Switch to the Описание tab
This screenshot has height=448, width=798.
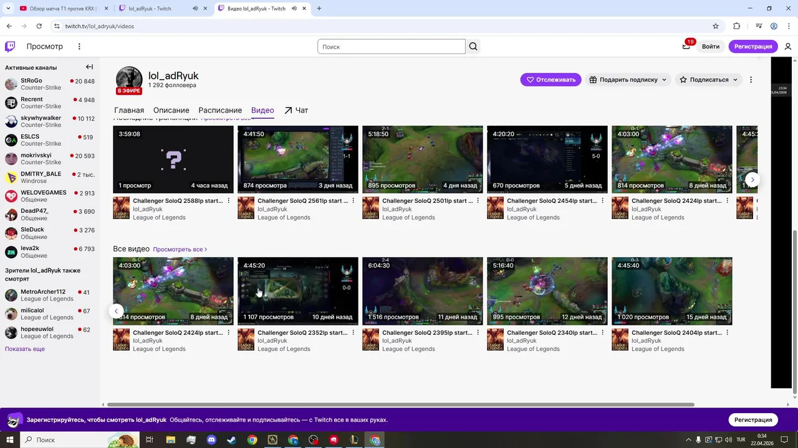coord(171,110)
